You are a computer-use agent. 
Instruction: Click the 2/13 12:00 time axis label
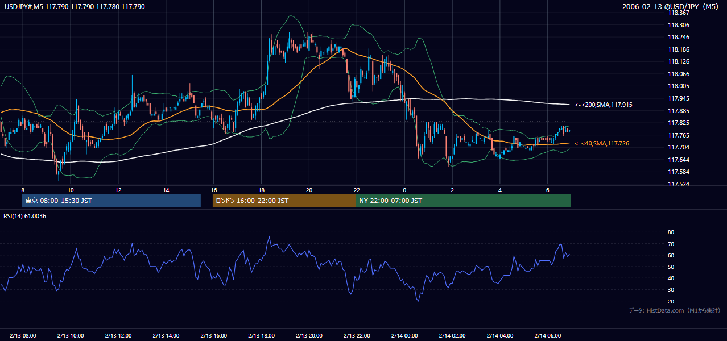118,335
